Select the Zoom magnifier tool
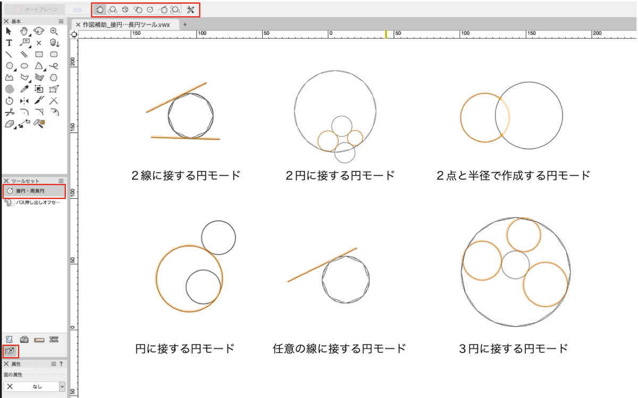This screenshot has height=398, width=638. pos(54,31)
